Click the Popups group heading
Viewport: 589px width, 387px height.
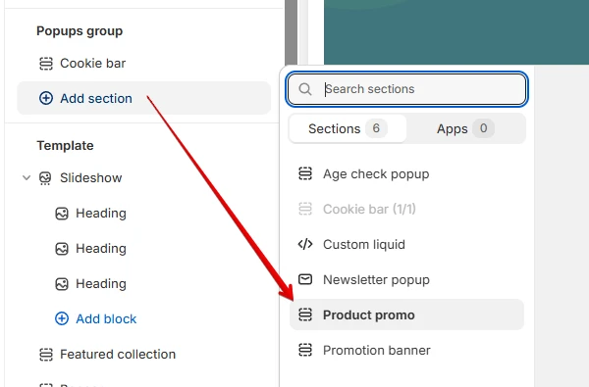(x=80, y=31)
